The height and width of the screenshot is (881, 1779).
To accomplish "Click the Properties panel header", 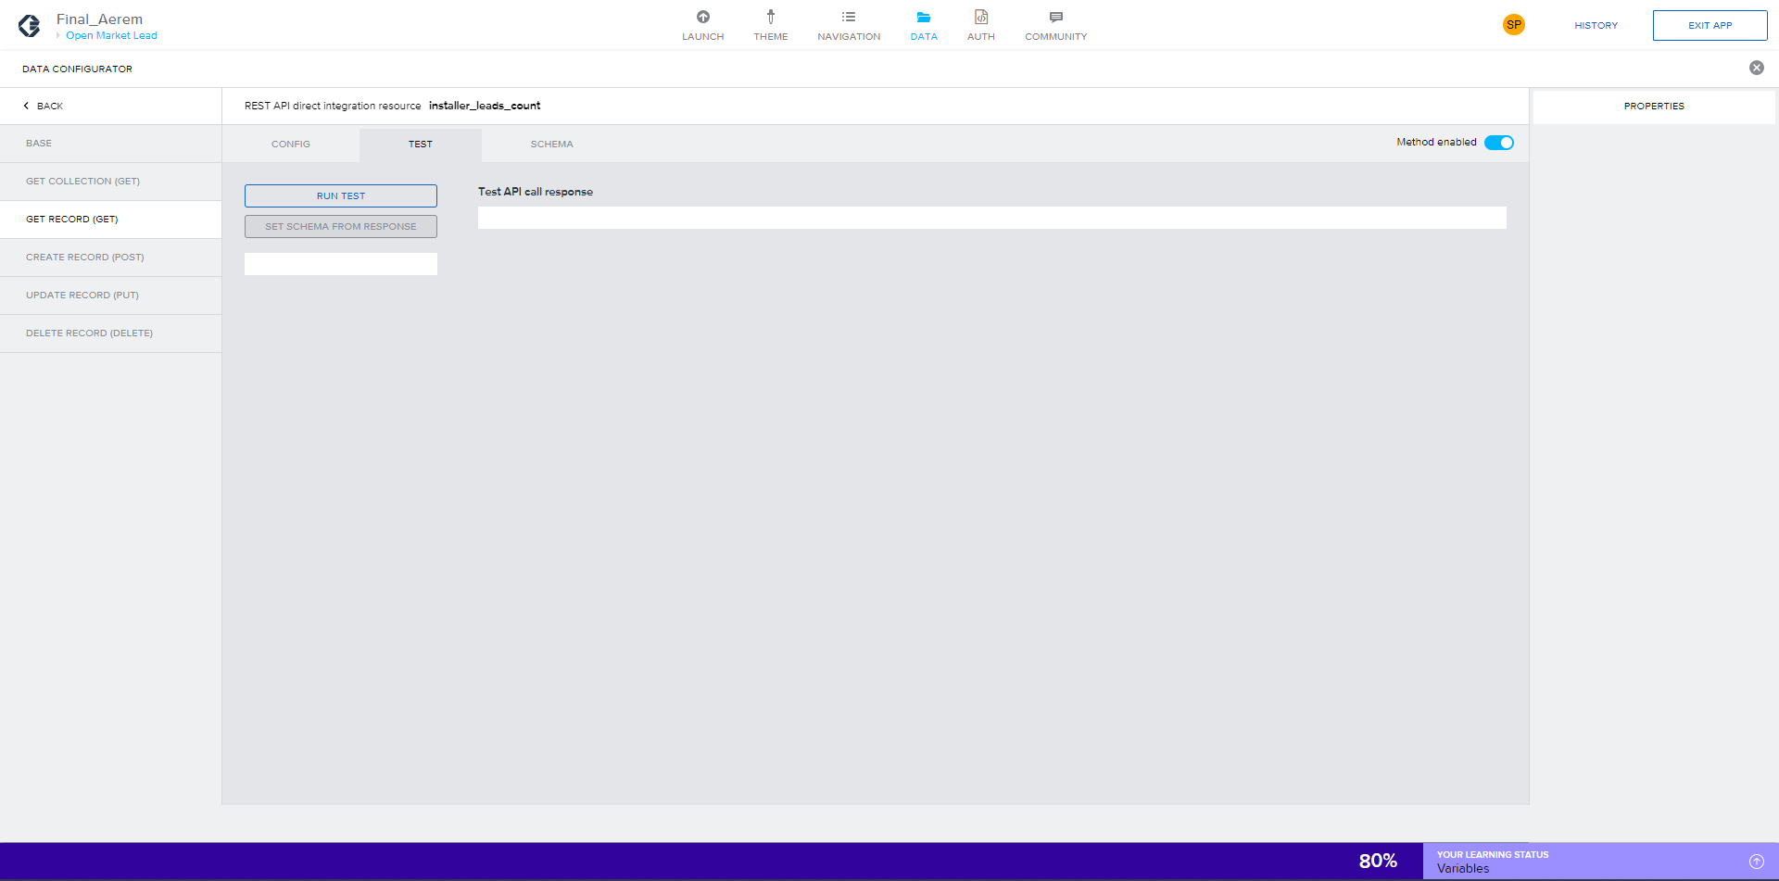I will 1654,107.
